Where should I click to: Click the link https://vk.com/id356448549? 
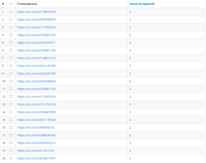click(x=36, y=81)
